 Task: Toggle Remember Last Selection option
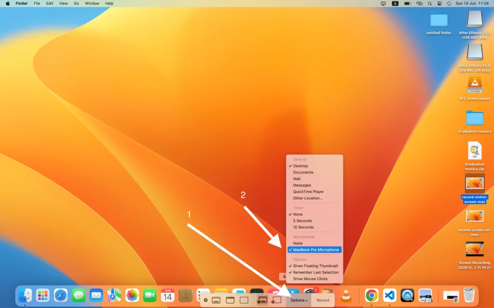coord(315,272)
